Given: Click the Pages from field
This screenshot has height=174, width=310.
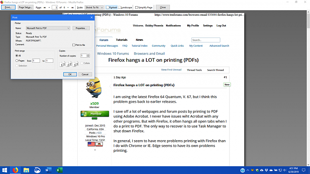Looking at the screenshot, I should (x=36, y=61).
